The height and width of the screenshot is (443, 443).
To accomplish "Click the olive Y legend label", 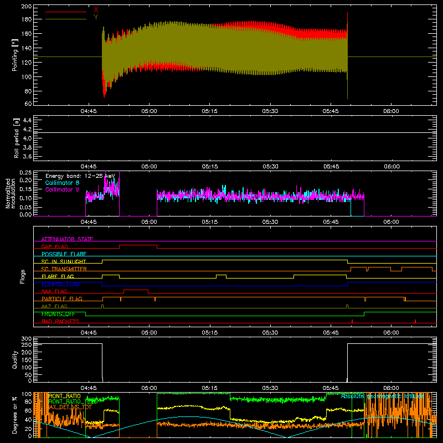I will pyautogui.click(x=96, y=17).
